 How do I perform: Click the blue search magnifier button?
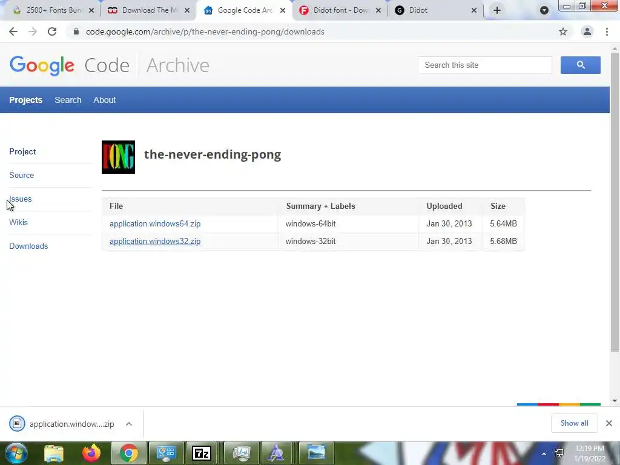point(580,65)
